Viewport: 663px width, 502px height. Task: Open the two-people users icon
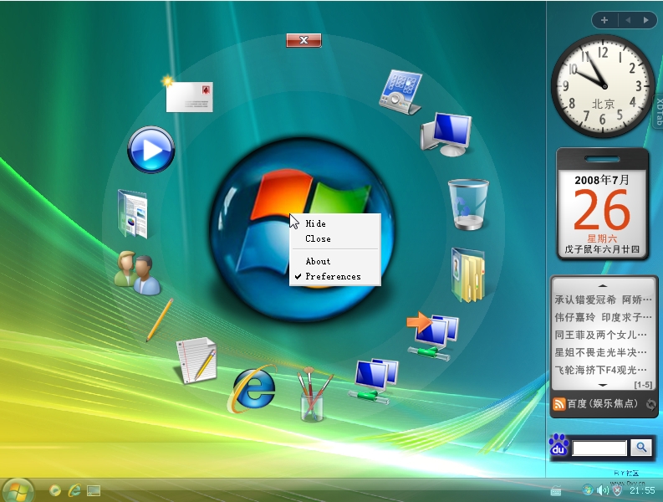137,273
